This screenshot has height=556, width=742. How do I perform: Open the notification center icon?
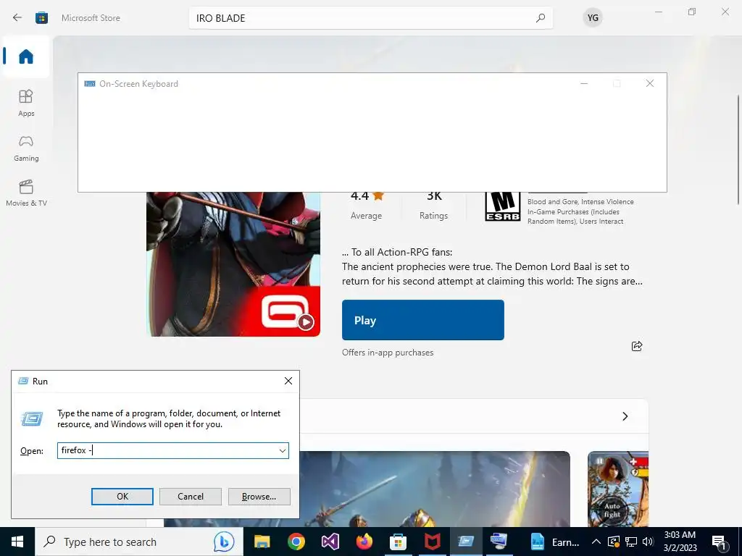coord(720,543)
